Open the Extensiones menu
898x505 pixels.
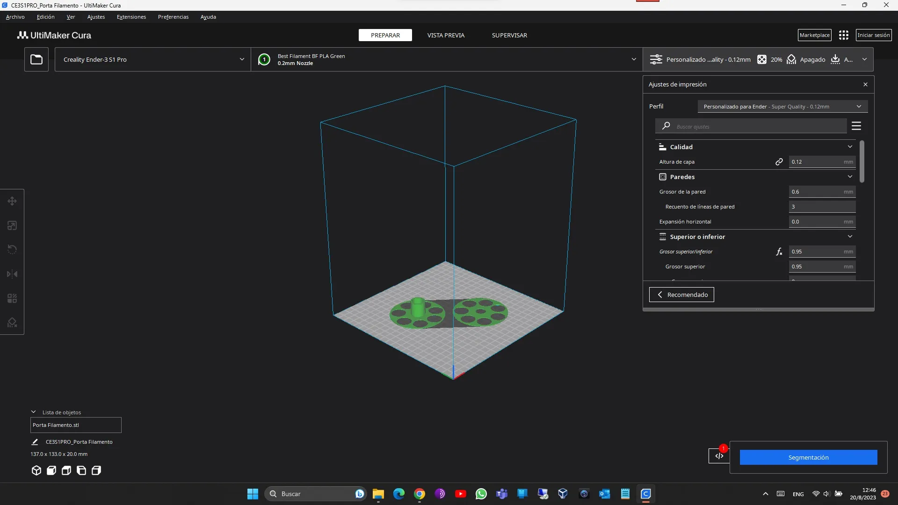tap(131, 17)
